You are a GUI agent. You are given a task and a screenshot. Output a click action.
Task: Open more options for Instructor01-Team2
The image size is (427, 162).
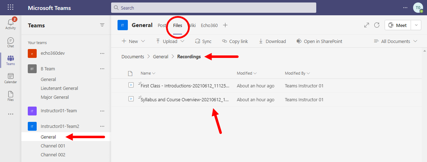point(102,126)
